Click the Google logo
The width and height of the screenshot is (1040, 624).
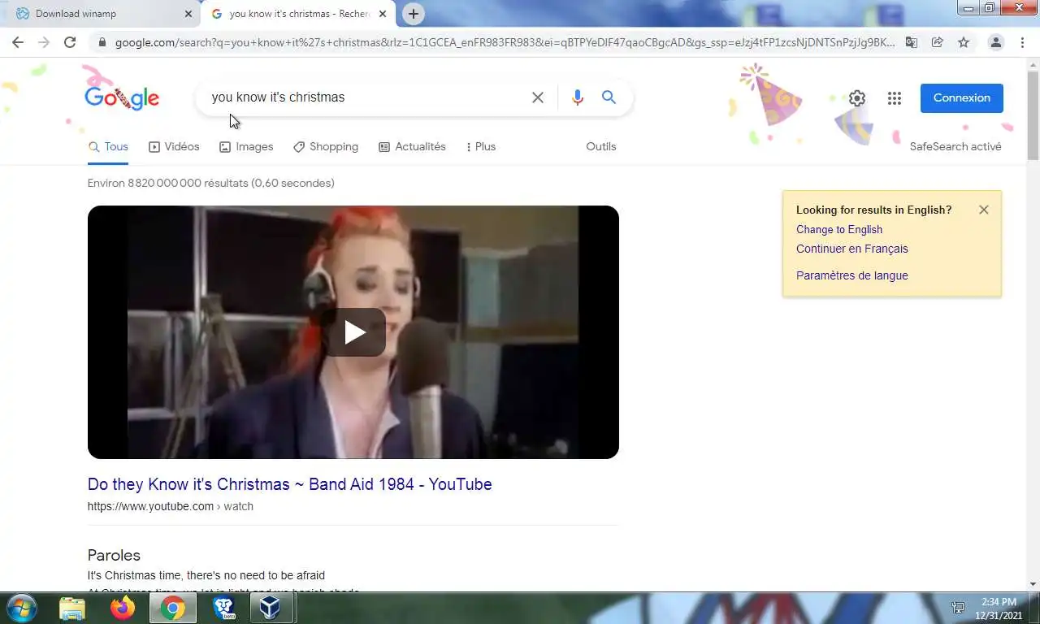pos(122,98)
